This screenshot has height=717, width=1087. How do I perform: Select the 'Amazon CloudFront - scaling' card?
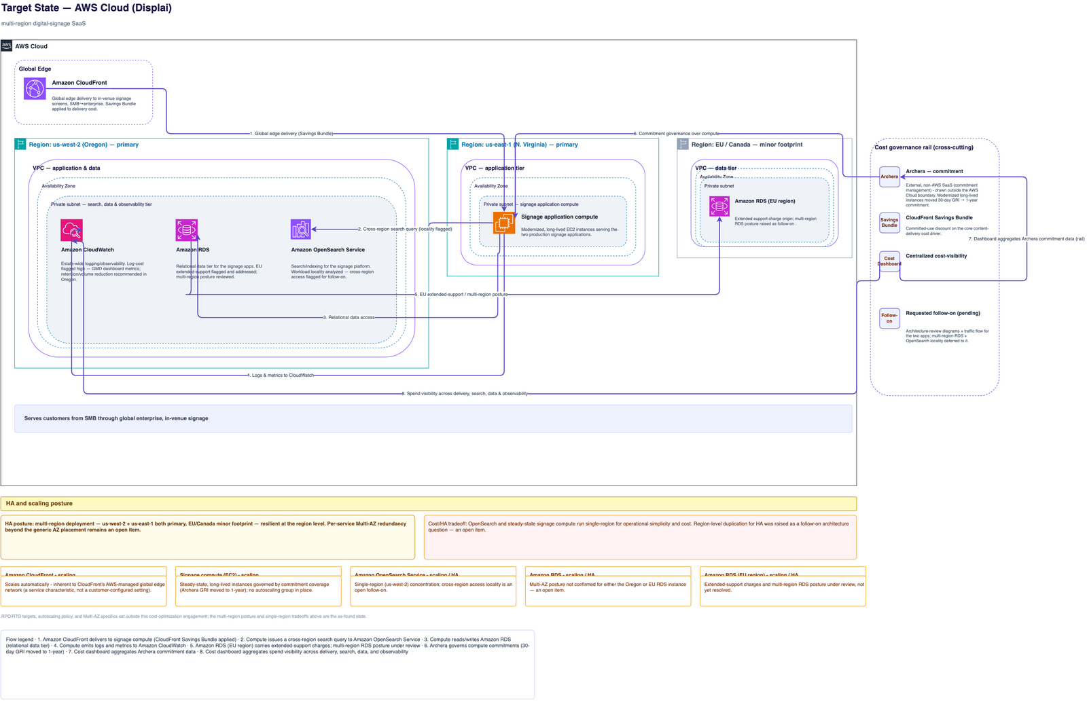point(84,587)
